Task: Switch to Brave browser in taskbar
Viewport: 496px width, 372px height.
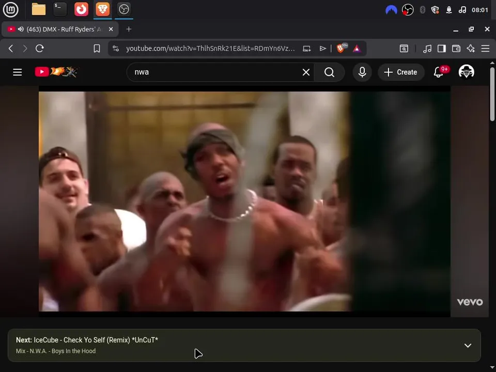Action: click(x=102, y=9)
